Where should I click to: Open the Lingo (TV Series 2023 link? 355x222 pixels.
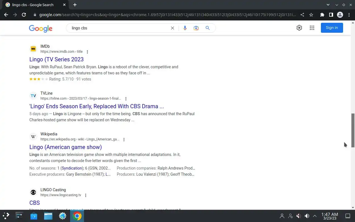click(x=57, y=59)
